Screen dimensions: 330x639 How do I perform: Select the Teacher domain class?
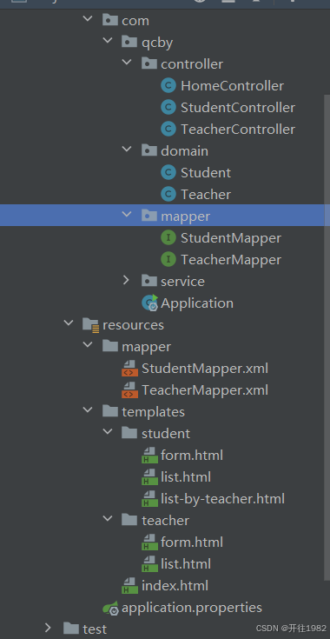tap(206, 195)
